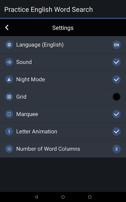Tap the dashed square Marquee icon
Screen dimensions: 126x202
click(9, 114)
